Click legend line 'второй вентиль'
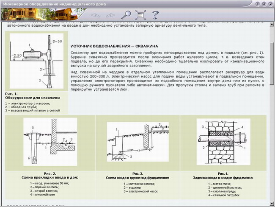The image size is (275, 207). (x=47, y=191)
